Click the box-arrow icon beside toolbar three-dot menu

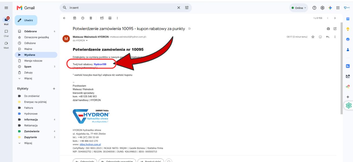click(110, 18)
